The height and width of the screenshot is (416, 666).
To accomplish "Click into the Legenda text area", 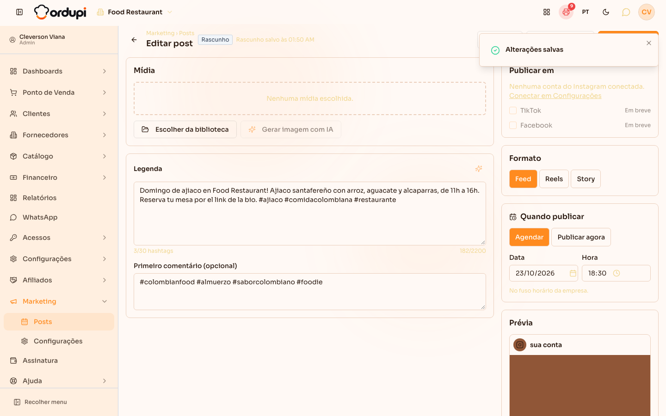I will pos(310,214).
